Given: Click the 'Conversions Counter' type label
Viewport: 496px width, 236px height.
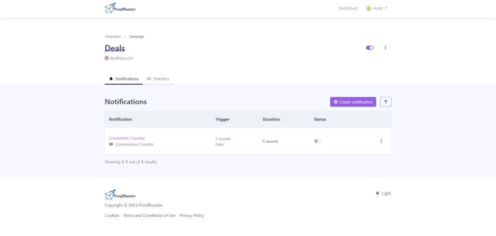Looking at the screenshot, I should pyautogui.click(x=135, y=145).
